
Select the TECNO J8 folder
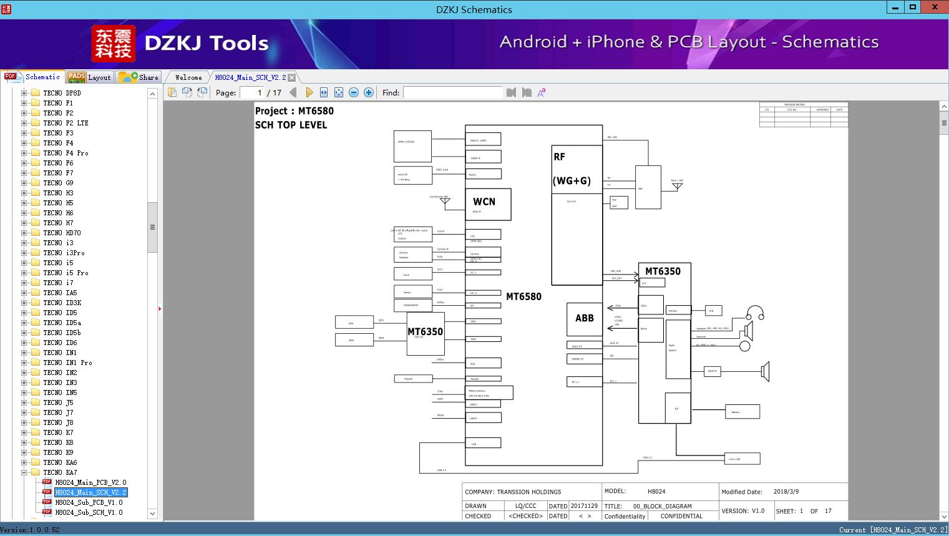tap(58, 422)
